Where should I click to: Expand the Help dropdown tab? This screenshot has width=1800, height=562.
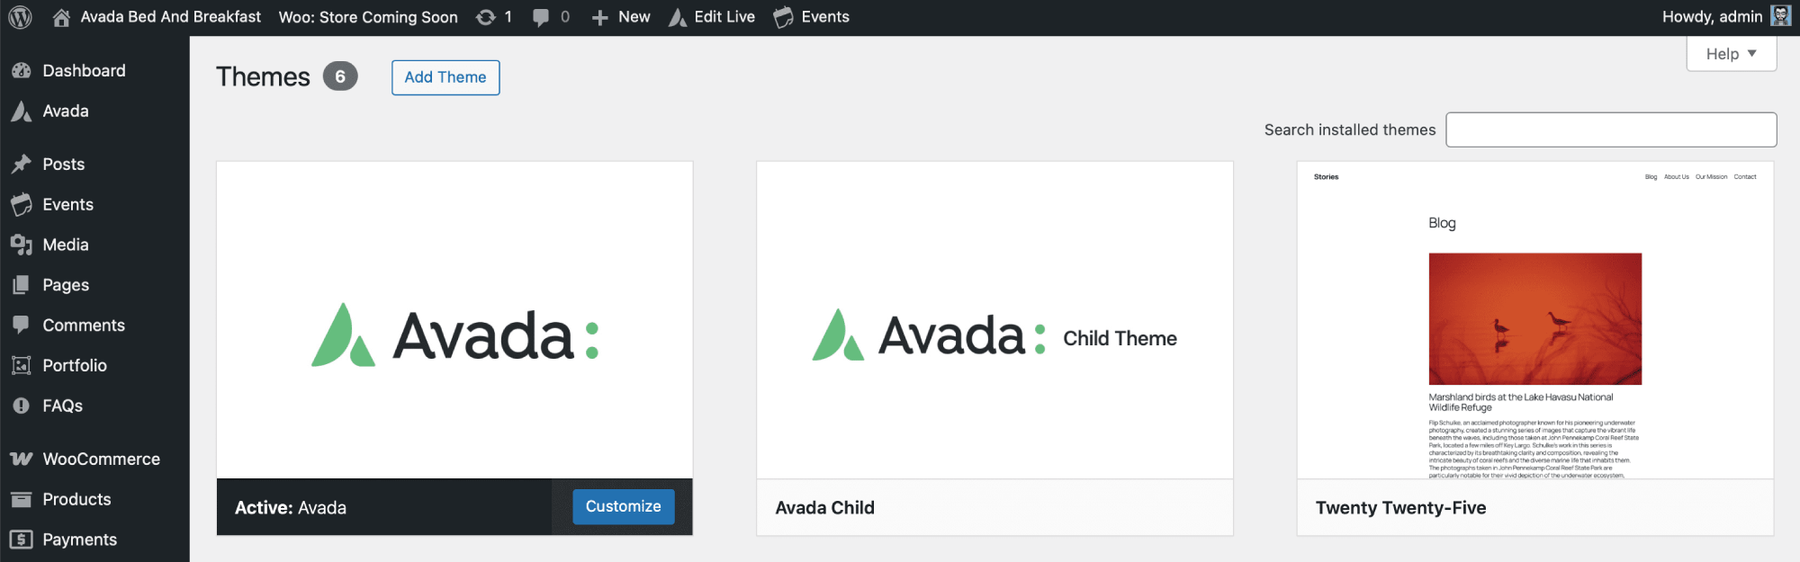coord(1731,54)
